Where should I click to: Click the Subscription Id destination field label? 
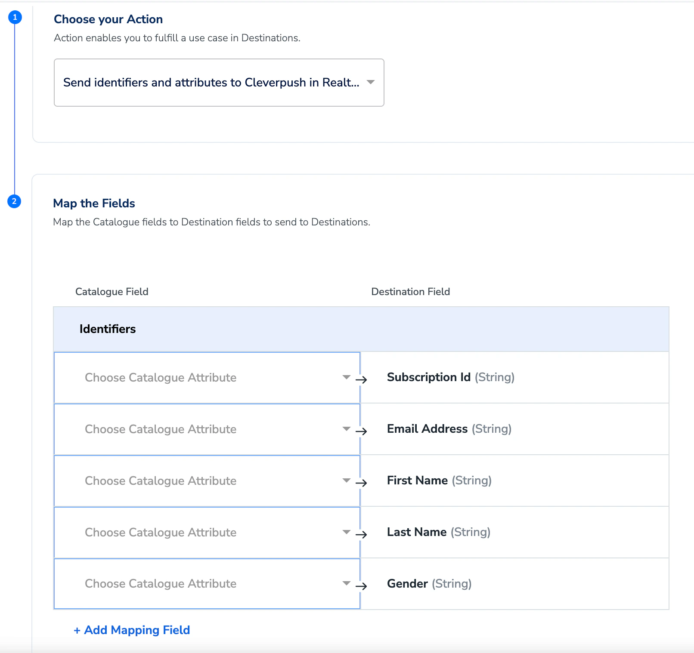(x=451, y=377)
